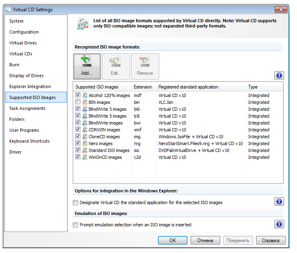Image resolution: width=297 pixels, height=253 pixels.
Task: Go to Virtual Drives settings
Action: point(36,43)
